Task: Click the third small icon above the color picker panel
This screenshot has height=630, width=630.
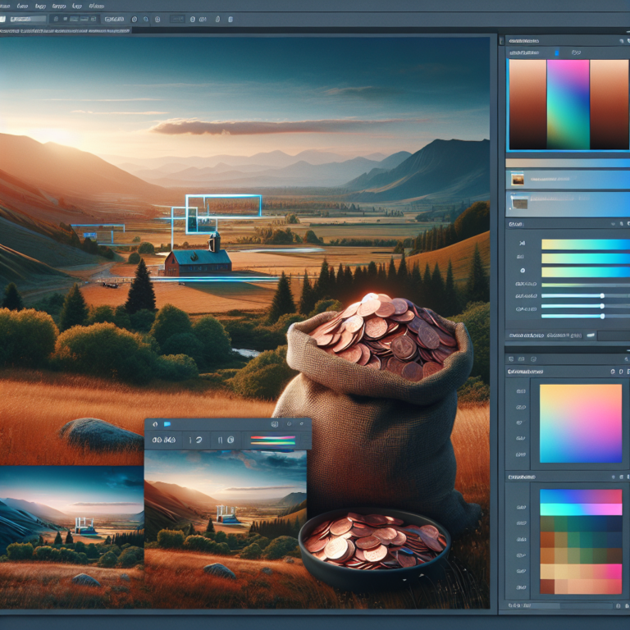Action: pos(533,358)
